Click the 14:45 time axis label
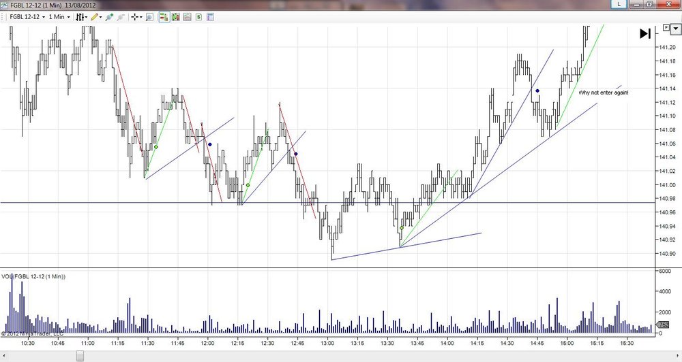This screenshot has width=682, height=362. (537, 343)
